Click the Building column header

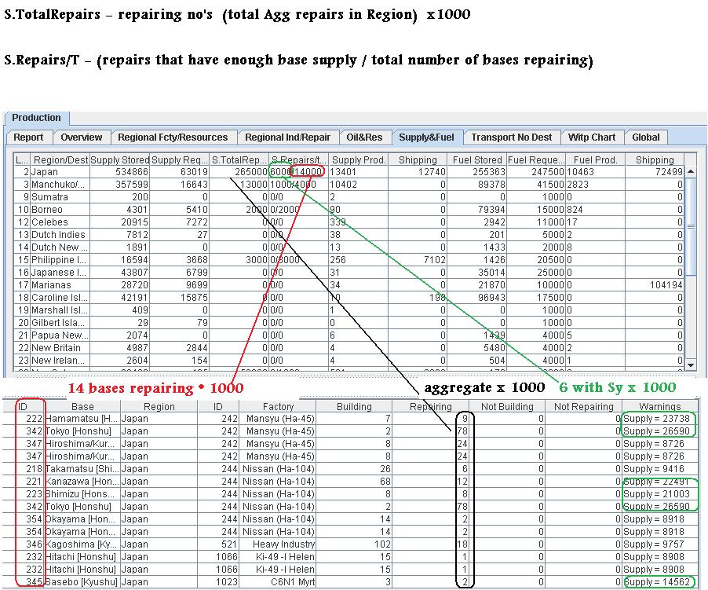(x=354, y=407)
